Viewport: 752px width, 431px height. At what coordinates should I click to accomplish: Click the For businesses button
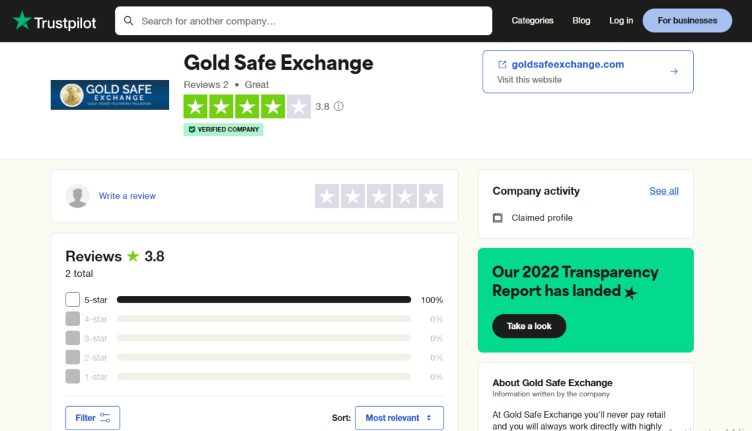(687, 21)
